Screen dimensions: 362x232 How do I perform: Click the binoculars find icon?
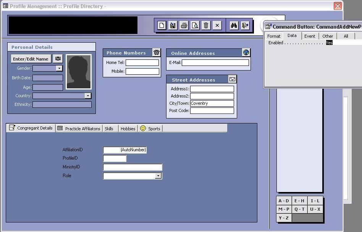point(234,26)
